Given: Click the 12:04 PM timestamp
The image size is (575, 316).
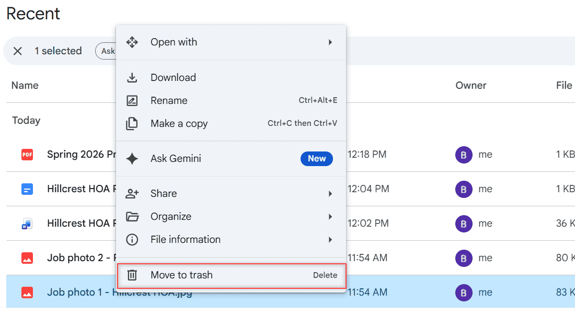Looking at the screenshot, I should pos(368,189).
